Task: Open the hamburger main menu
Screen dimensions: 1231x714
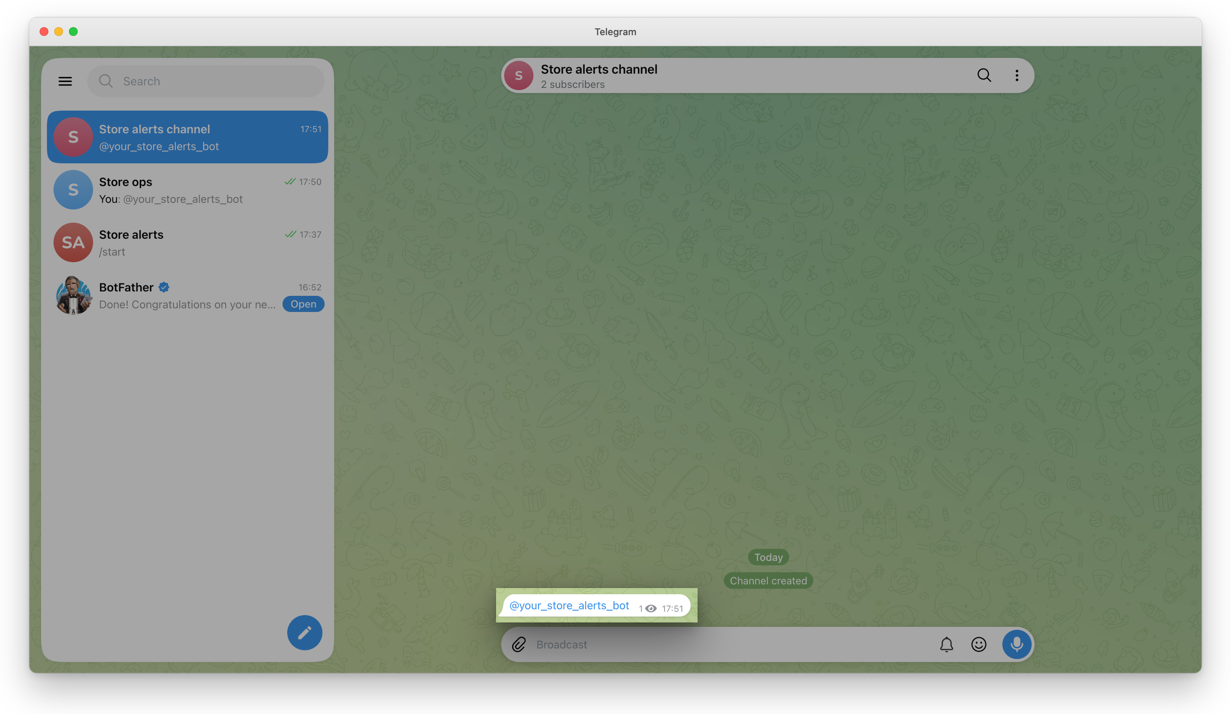Action: pyautogui.click(x=65, y=81)
